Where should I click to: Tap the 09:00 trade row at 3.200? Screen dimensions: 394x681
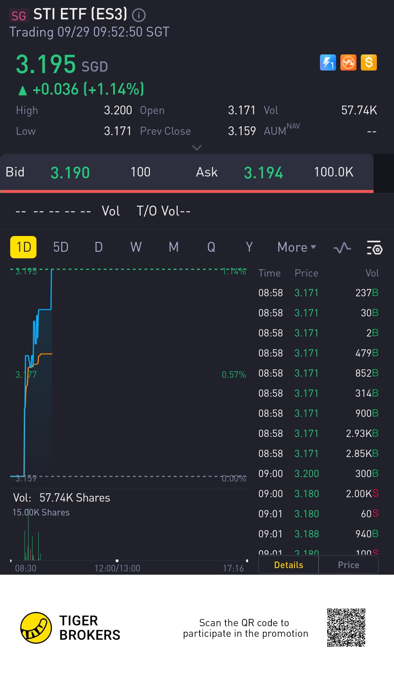318,473
